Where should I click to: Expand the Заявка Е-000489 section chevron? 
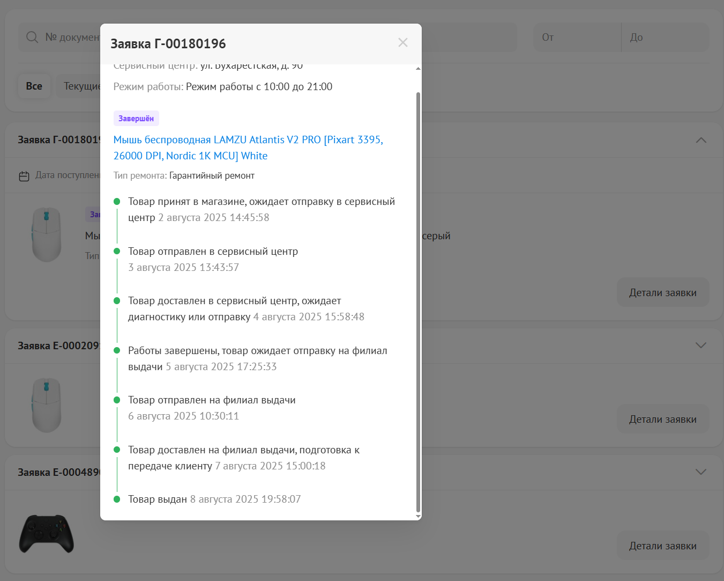point(700,472)
